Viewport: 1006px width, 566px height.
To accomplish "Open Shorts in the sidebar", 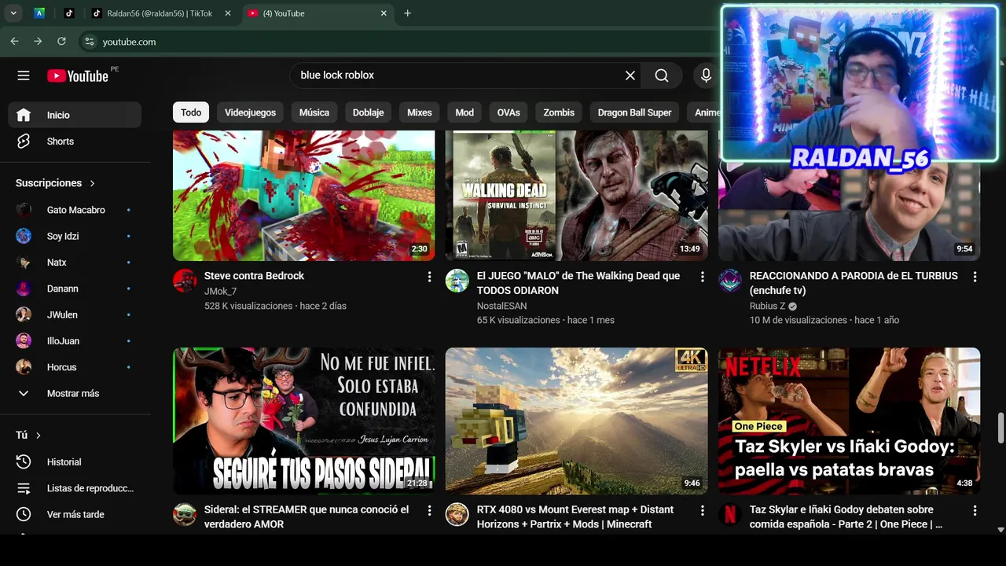I will pyautogui.click(x=75, y=141).
